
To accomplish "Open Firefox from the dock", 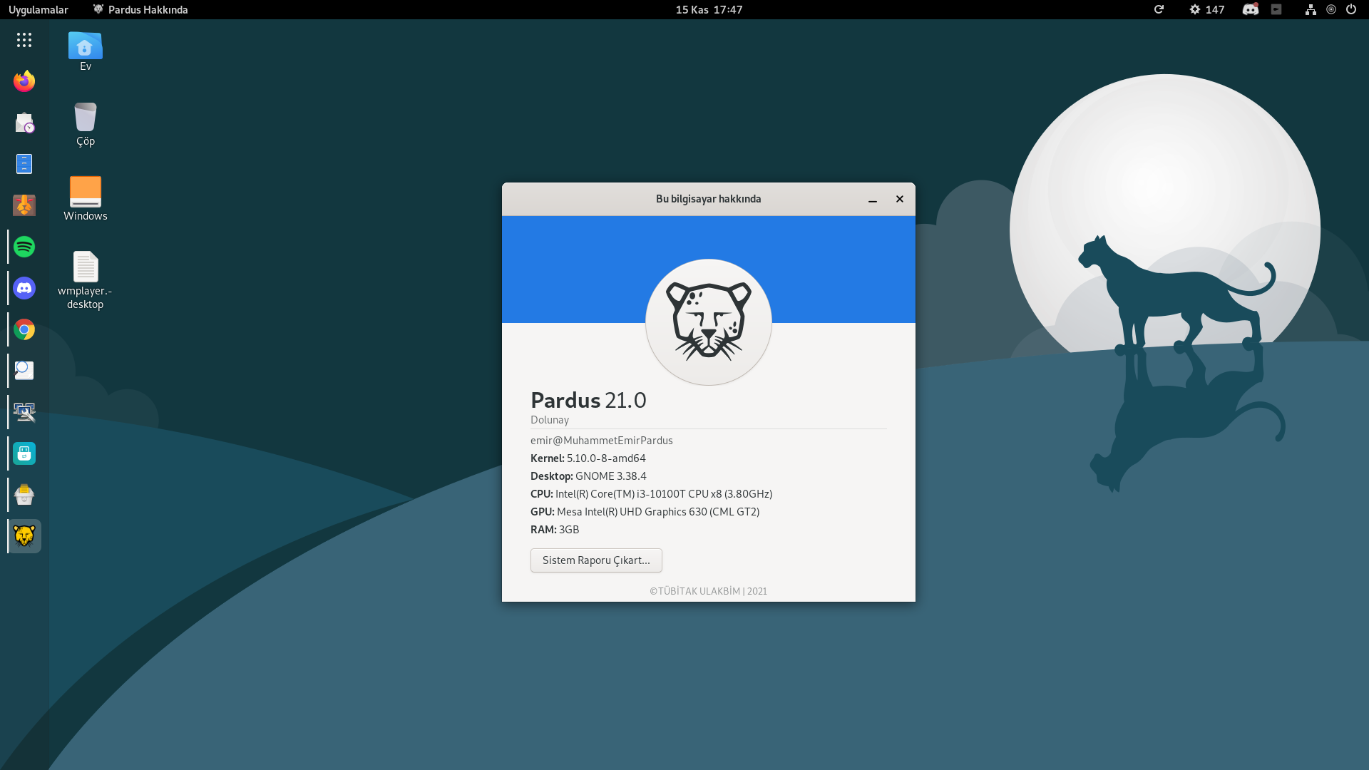I will [24, 81].
